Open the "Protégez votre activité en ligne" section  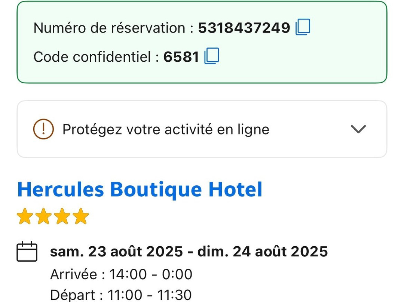(x=166, y=129)
